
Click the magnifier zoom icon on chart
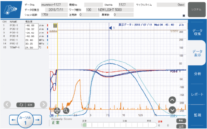tap(66, 110)
